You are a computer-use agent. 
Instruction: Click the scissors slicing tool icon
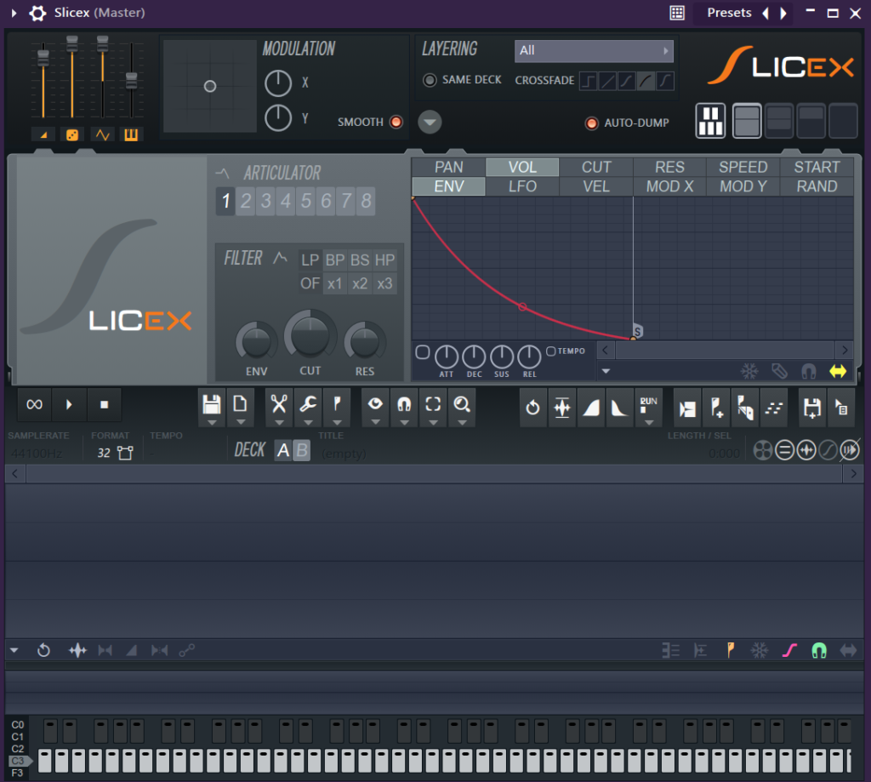pos(278,404)
